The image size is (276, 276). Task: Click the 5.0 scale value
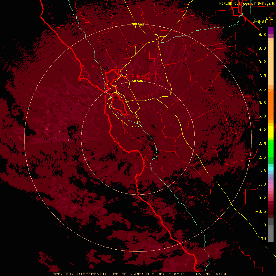[262, 116]
